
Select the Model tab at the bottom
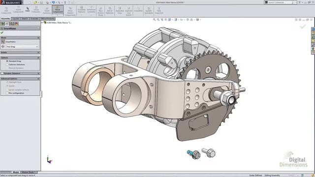(16, 172)
